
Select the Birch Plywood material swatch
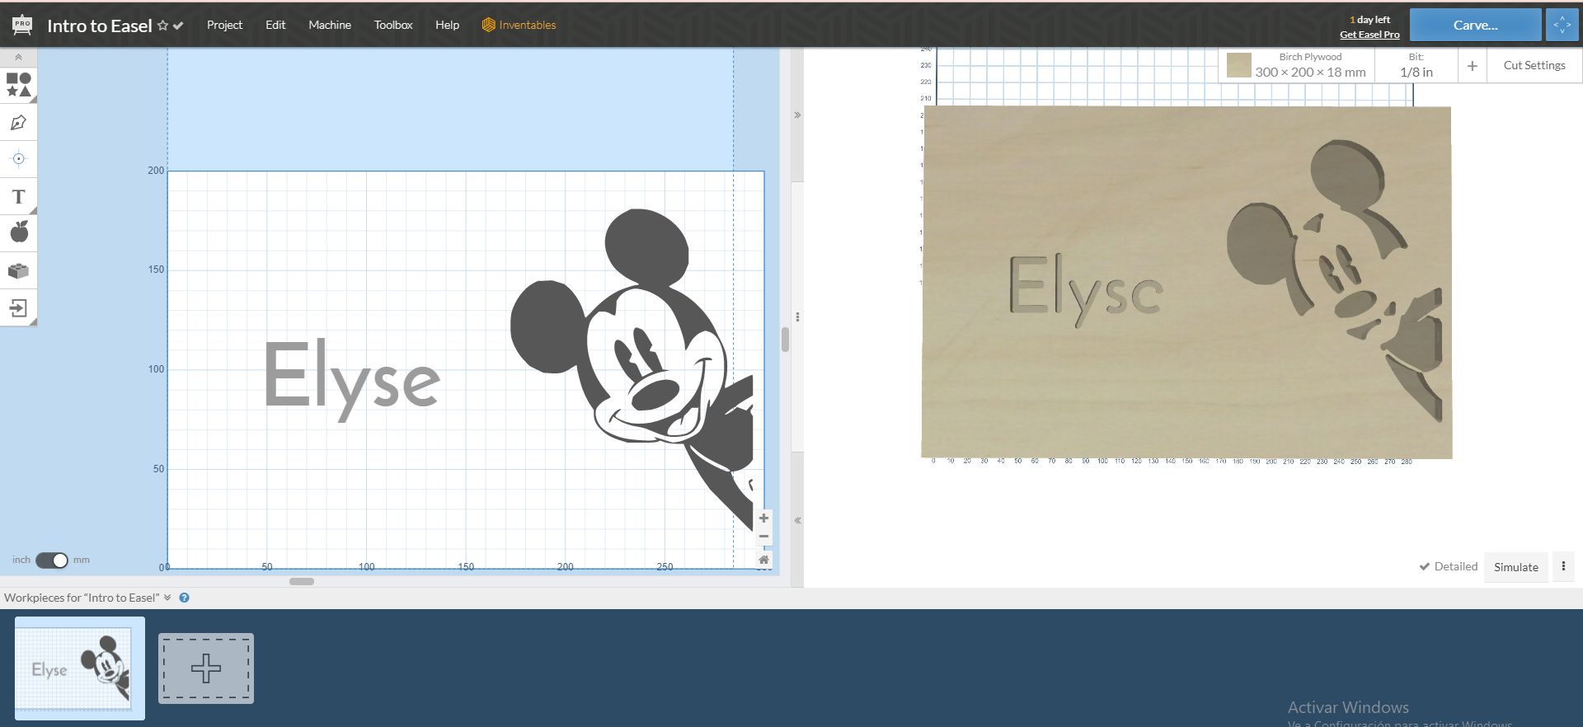(1238, 65)
